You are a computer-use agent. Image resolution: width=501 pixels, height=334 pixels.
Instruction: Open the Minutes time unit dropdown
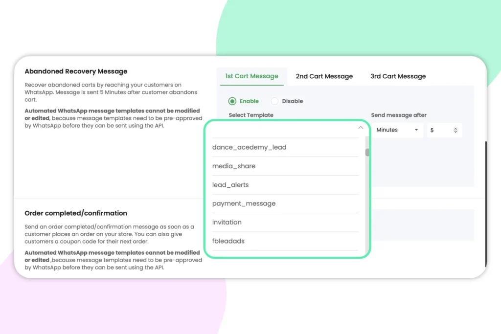click(x=397, y=130)
